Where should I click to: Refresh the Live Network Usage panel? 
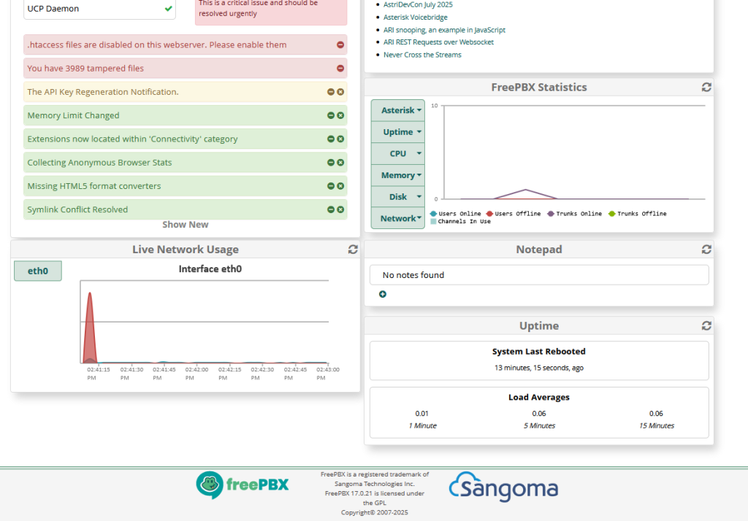[353, 250]
